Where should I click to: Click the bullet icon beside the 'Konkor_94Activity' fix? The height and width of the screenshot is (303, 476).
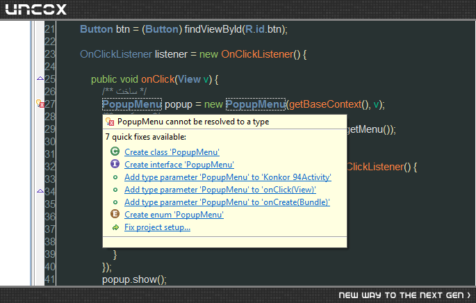tap(115, 177)
